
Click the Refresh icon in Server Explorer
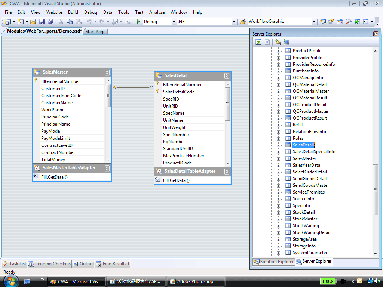coord(258,42)
